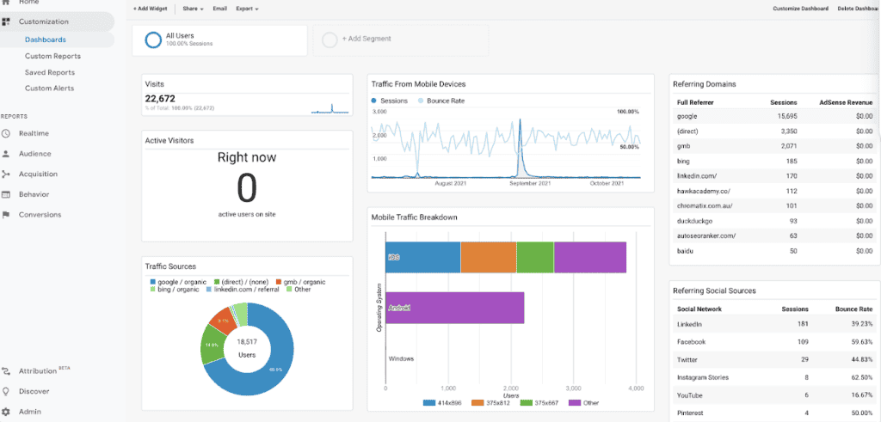Open Conversions using the flag icon
Image resolution: width=881 pixels, height=422 pixels.
7,215
